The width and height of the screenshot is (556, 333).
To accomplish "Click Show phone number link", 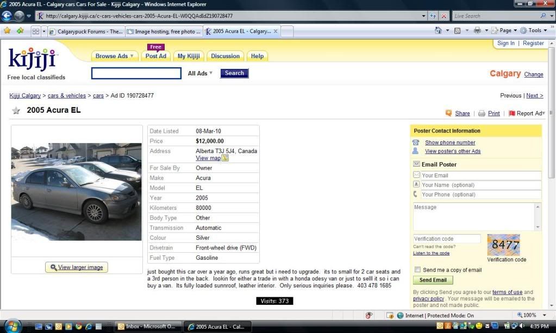I will click(450, 143).
